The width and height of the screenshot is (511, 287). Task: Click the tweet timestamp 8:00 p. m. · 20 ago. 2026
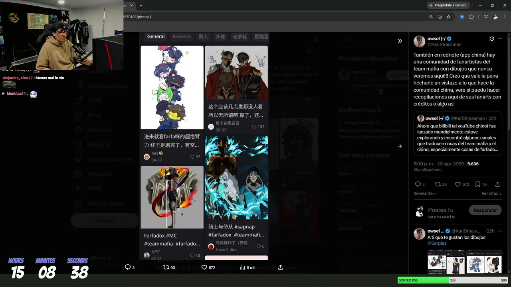(439, 164)
